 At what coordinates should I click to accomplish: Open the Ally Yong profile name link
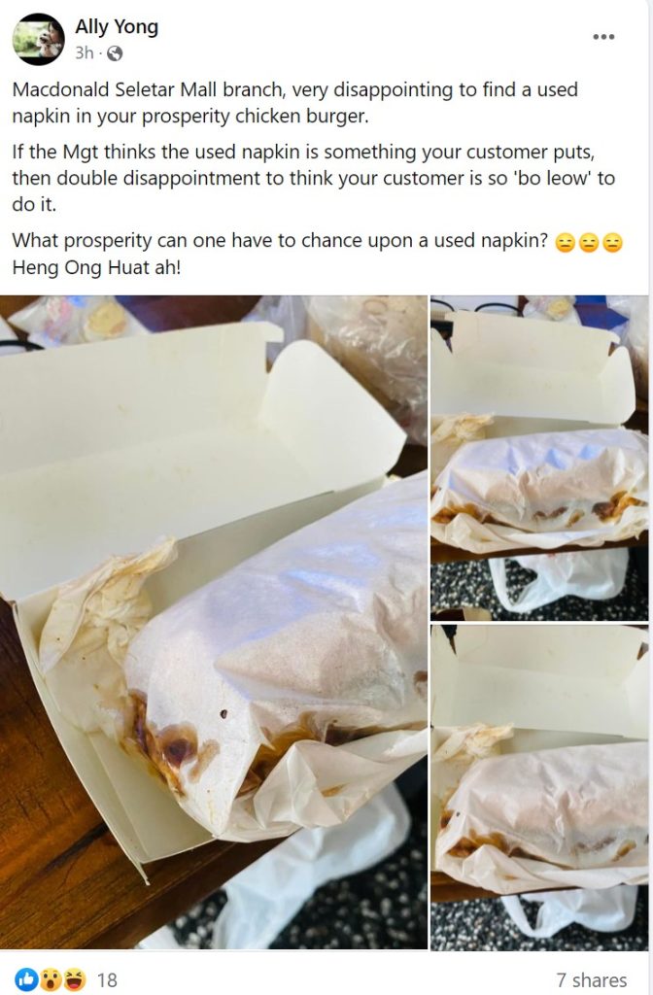click(117, 26)
